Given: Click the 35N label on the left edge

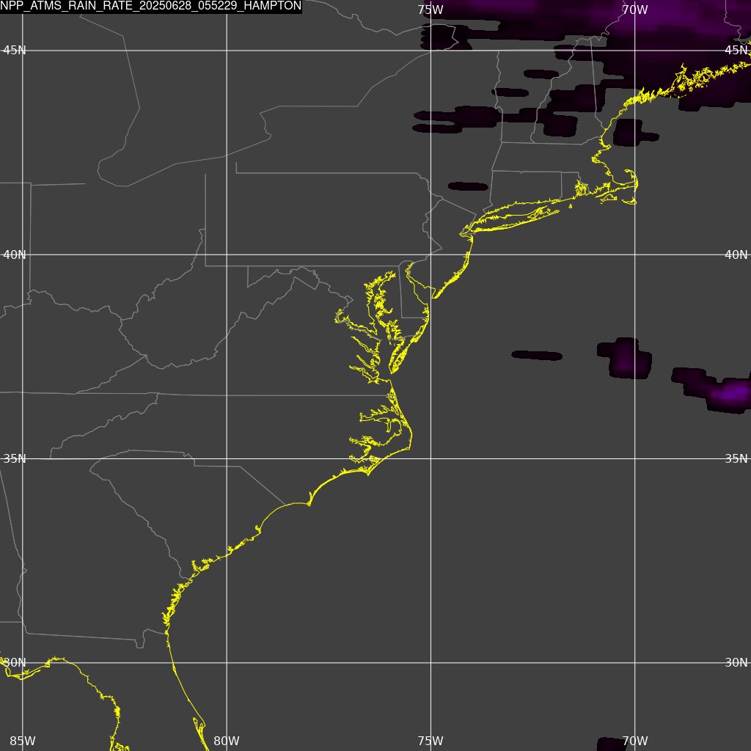Looking at the screenshot, I should [x=15, y=459].
